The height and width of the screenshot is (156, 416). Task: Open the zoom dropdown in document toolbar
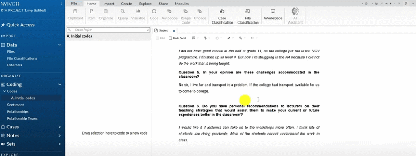point(242,38)
